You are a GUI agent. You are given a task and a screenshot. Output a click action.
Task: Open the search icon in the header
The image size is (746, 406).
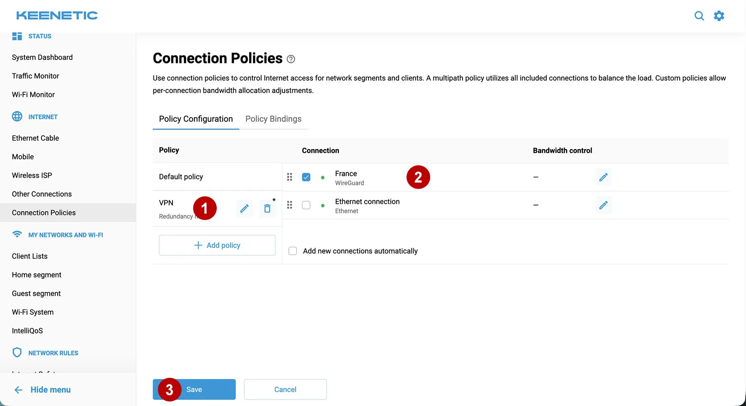pyautogui.click(x=699, y=16)
